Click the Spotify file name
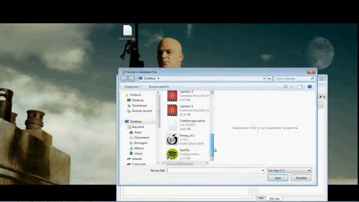 [x=185, y=150]
